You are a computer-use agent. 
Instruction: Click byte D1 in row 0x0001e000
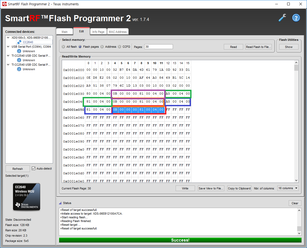[x=188, y=70]
